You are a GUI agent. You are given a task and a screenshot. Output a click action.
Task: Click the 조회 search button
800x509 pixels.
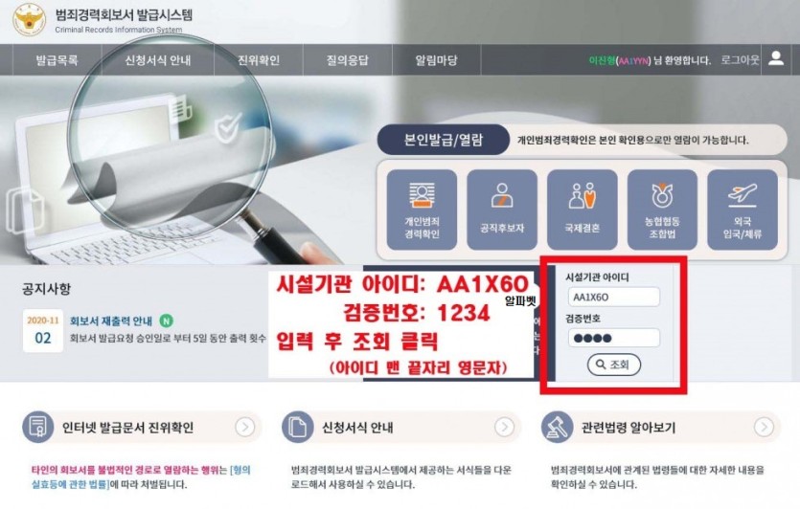click(x=614, y=365)
